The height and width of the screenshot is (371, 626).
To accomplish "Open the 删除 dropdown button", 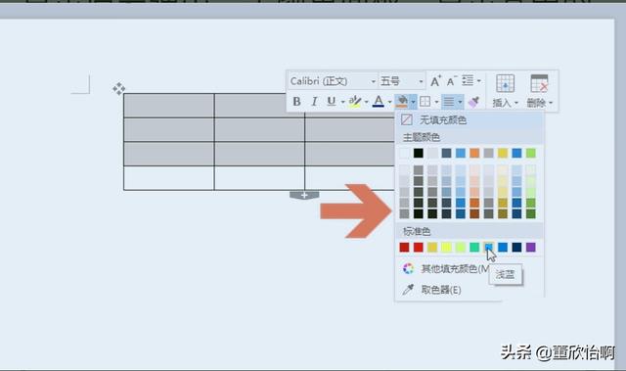I will (x=539, y=103).
